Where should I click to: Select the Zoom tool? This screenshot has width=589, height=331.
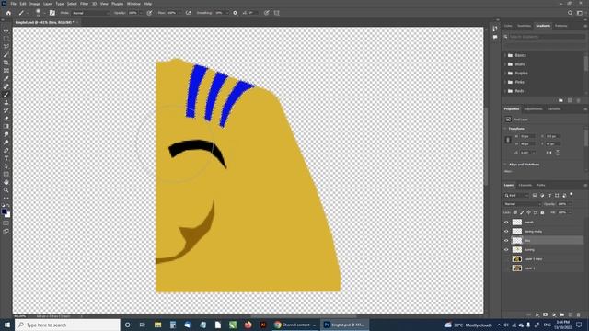6,190
